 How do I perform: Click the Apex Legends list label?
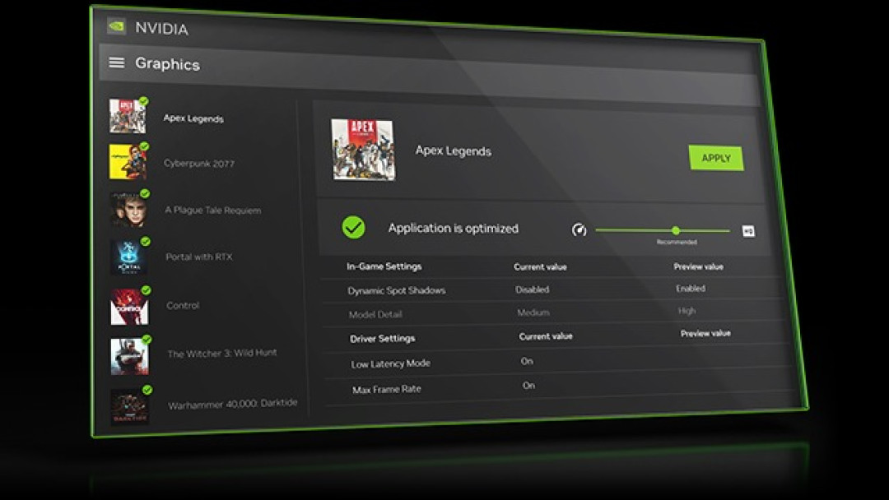pos(193,118)
